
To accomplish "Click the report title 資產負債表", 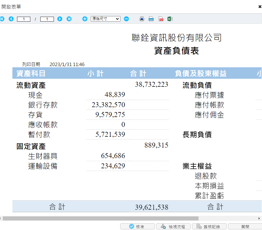I will [177, 51].
